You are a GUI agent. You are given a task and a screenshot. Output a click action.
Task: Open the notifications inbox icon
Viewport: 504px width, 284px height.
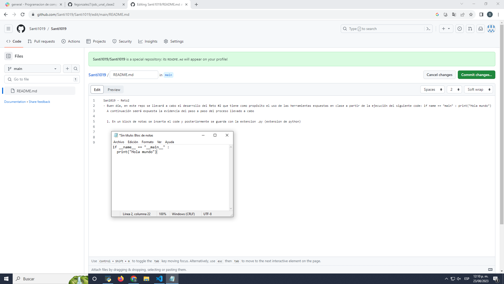pos(481,29)
